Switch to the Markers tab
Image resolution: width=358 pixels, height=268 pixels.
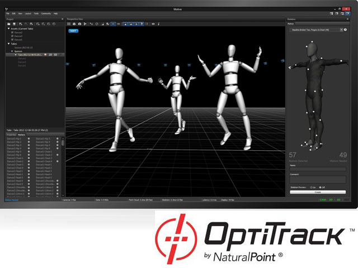tap(21, 135)
